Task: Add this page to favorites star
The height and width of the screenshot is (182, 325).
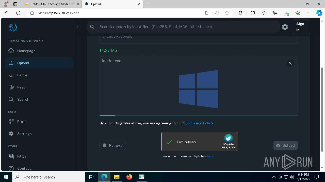Action: (227, 13)
